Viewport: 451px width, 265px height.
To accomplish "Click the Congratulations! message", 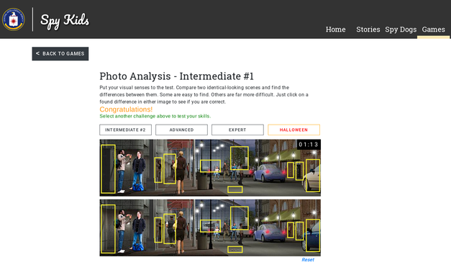I will [126, 109].
